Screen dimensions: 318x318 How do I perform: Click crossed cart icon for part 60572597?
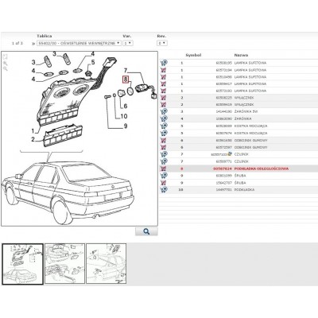tap(164, 147)
